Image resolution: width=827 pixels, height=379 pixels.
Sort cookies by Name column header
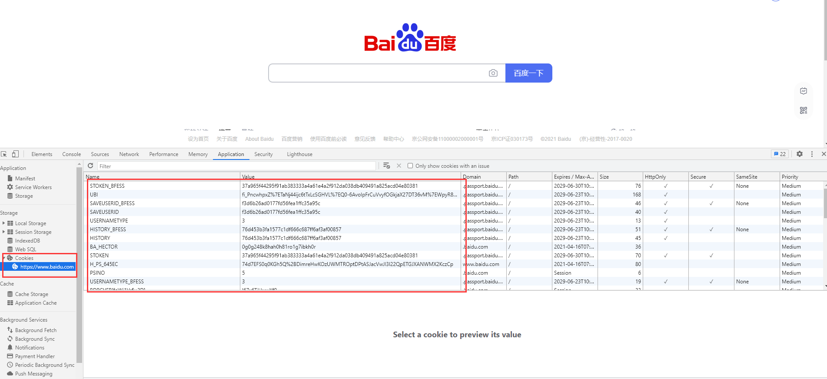pos(162,177)
